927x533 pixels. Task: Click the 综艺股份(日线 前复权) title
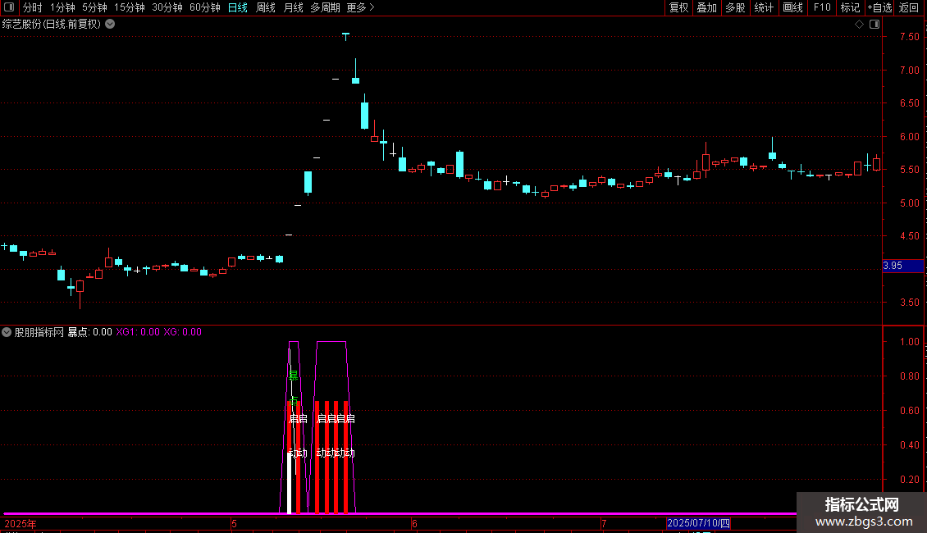(52, 25)
